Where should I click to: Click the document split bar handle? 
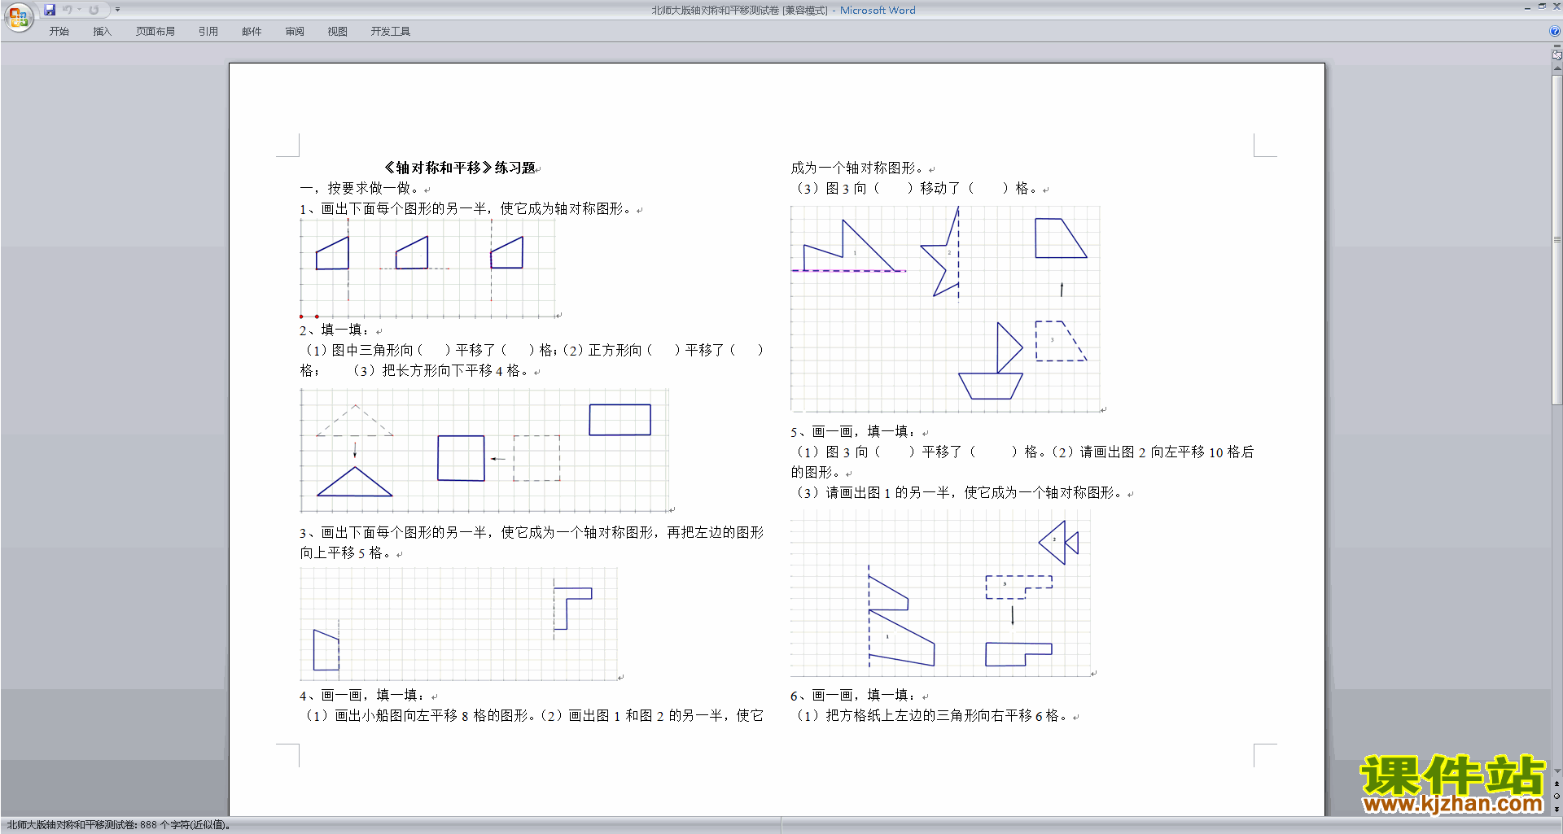[1556, 46]
